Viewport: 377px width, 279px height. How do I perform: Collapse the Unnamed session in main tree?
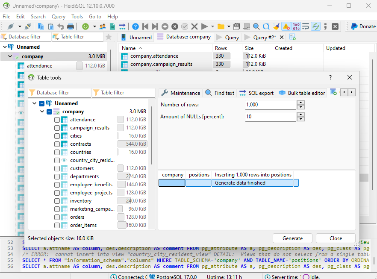pyautogui.click(x=5, y=47)
